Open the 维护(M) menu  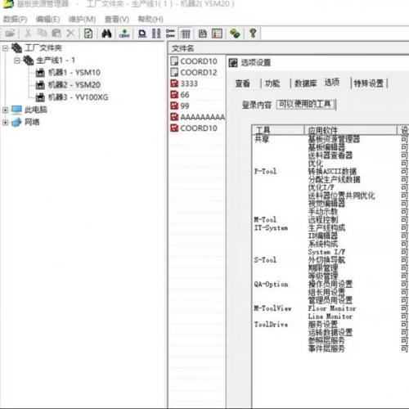click(x=82, y=20)
